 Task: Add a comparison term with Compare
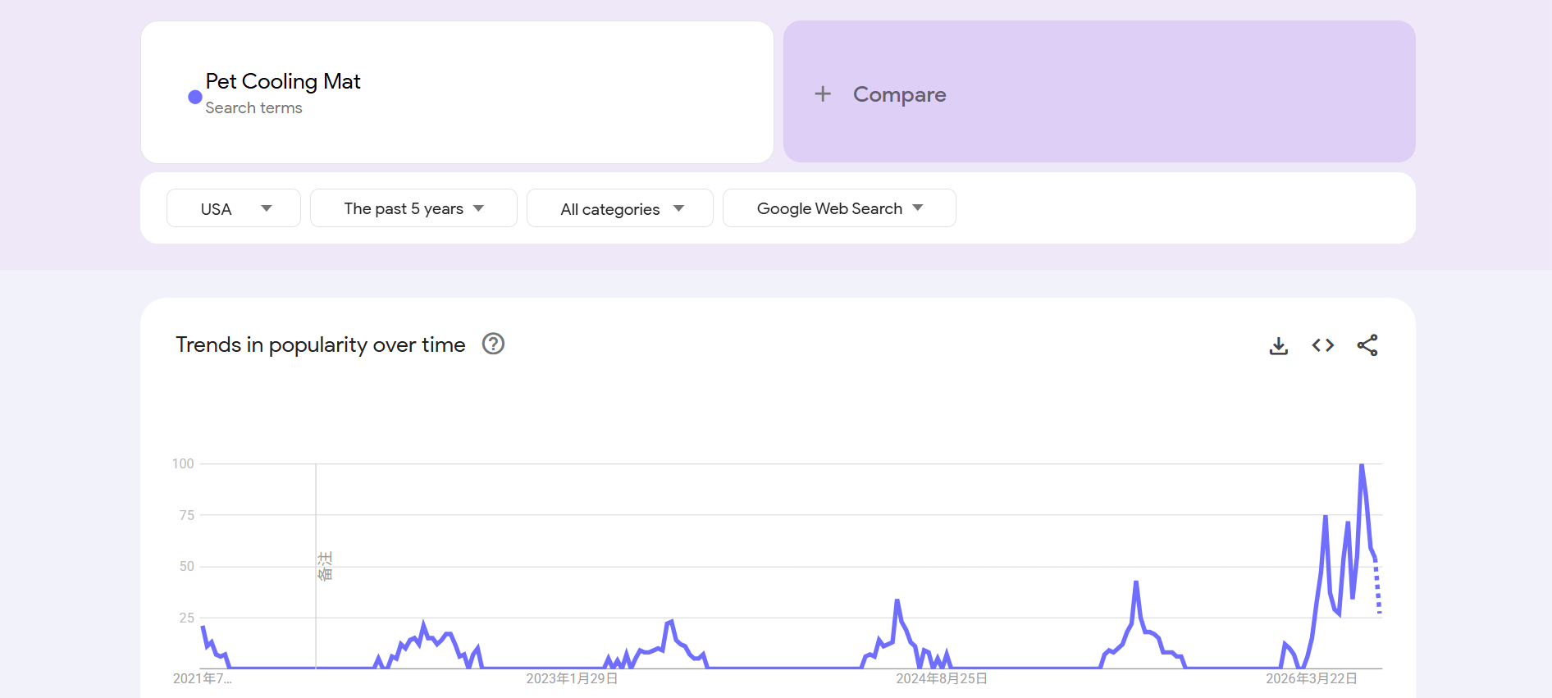(x=1099, y=92)
